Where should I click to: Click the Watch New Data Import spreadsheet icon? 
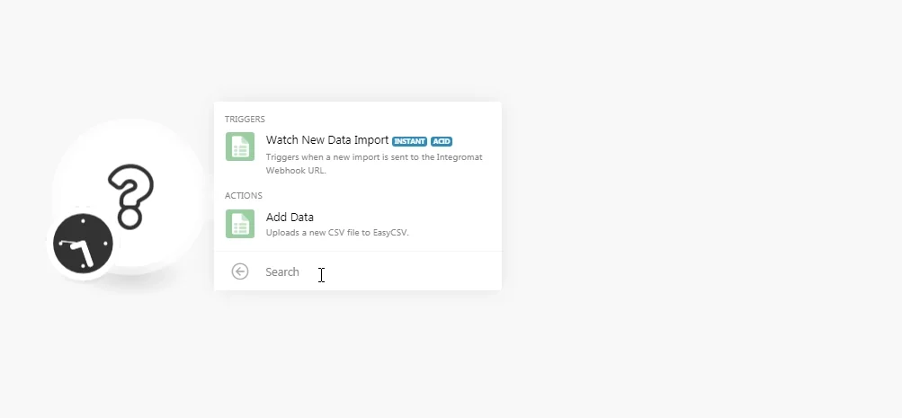pos(240,147)
